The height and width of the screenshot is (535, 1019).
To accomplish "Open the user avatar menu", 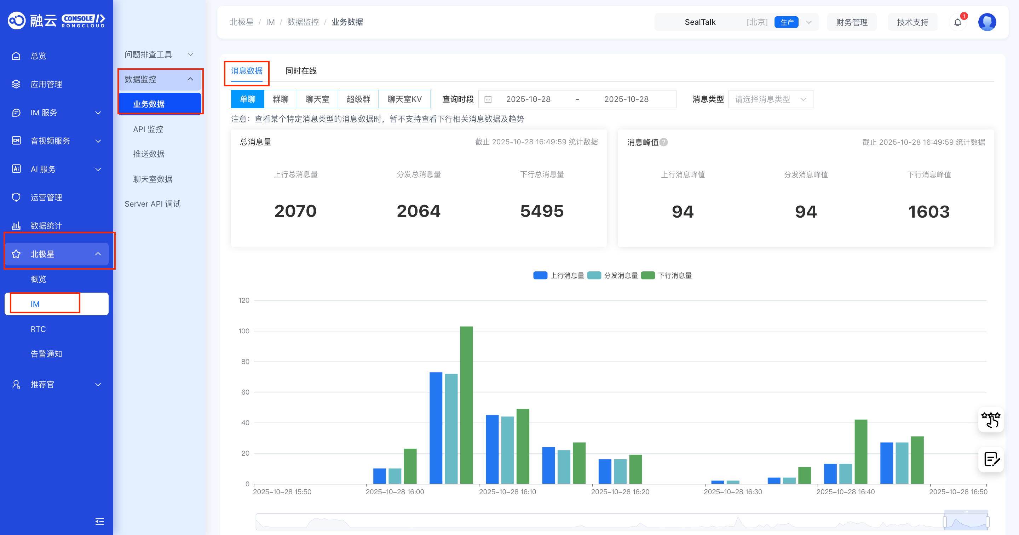I will [987, 22].
